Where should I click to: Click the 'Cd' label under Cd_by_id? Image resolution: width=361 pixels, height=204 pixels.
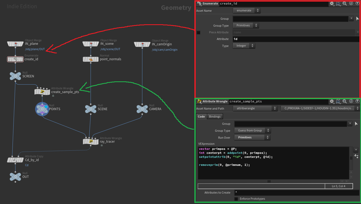(27, 165)
